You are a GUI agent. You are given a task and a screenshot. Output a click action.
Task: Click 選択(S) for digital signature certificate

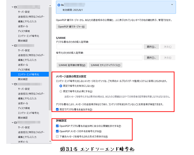coord(151,47)
